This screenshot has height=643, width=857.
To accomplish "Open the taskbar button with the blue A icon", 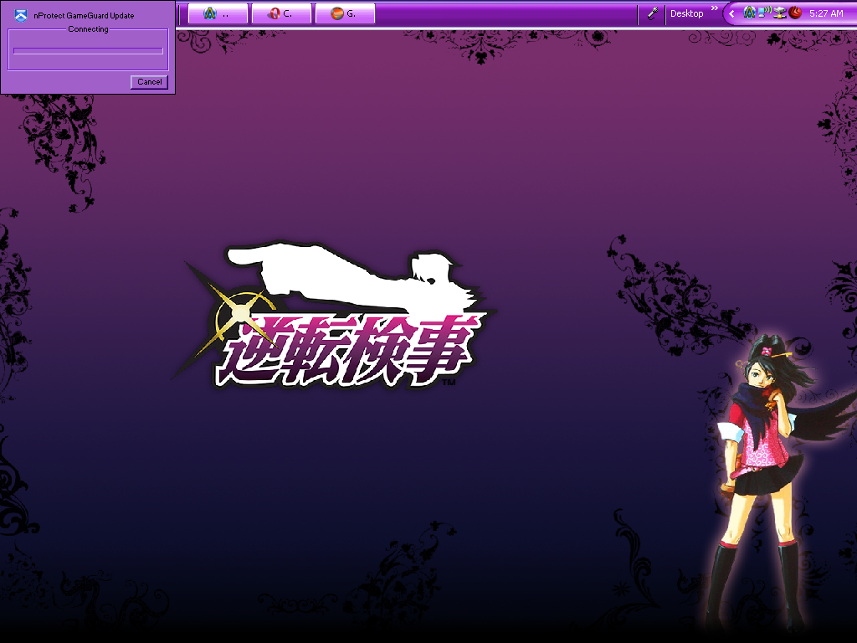I will coord(218,13).
